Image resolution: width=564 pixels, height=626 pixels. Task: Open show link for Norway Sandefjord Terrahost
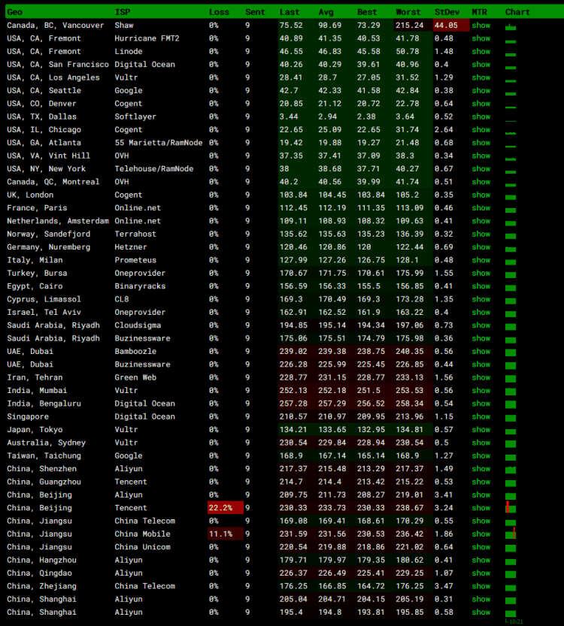[x=481, y=234]
